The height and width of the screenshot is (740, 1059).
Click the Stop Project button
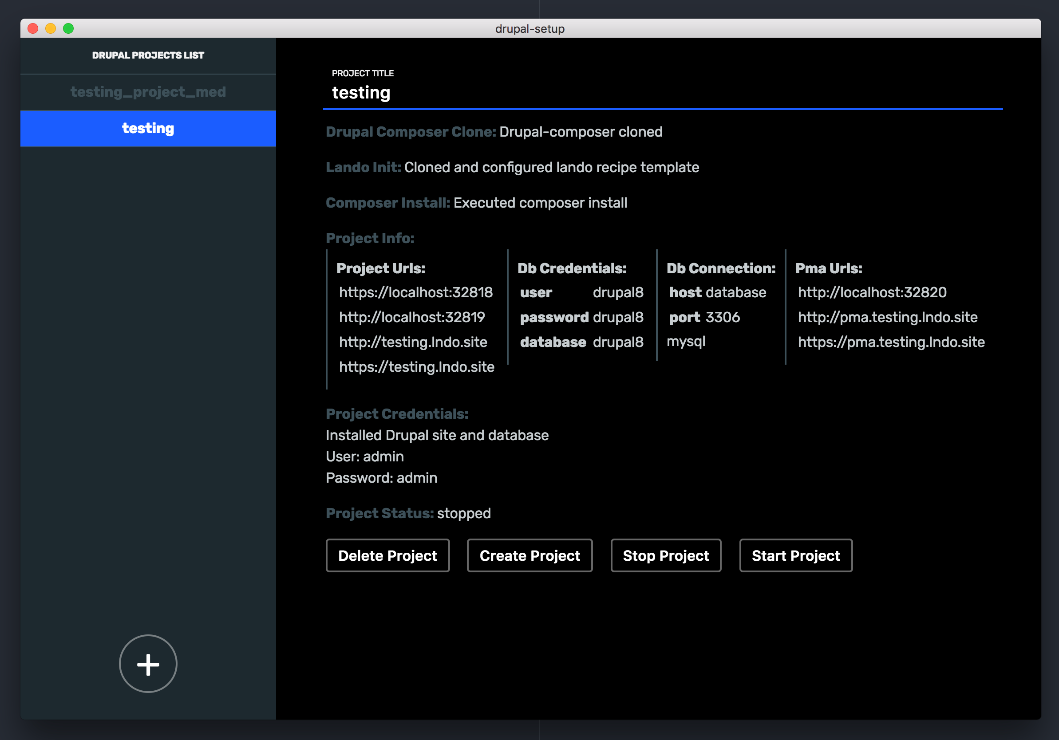pos(666,555)
